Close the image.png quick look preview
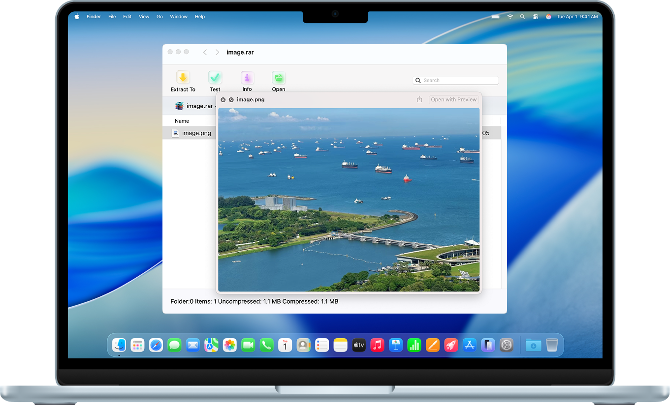This screenshot has height=405, width=670. point(223,100)
